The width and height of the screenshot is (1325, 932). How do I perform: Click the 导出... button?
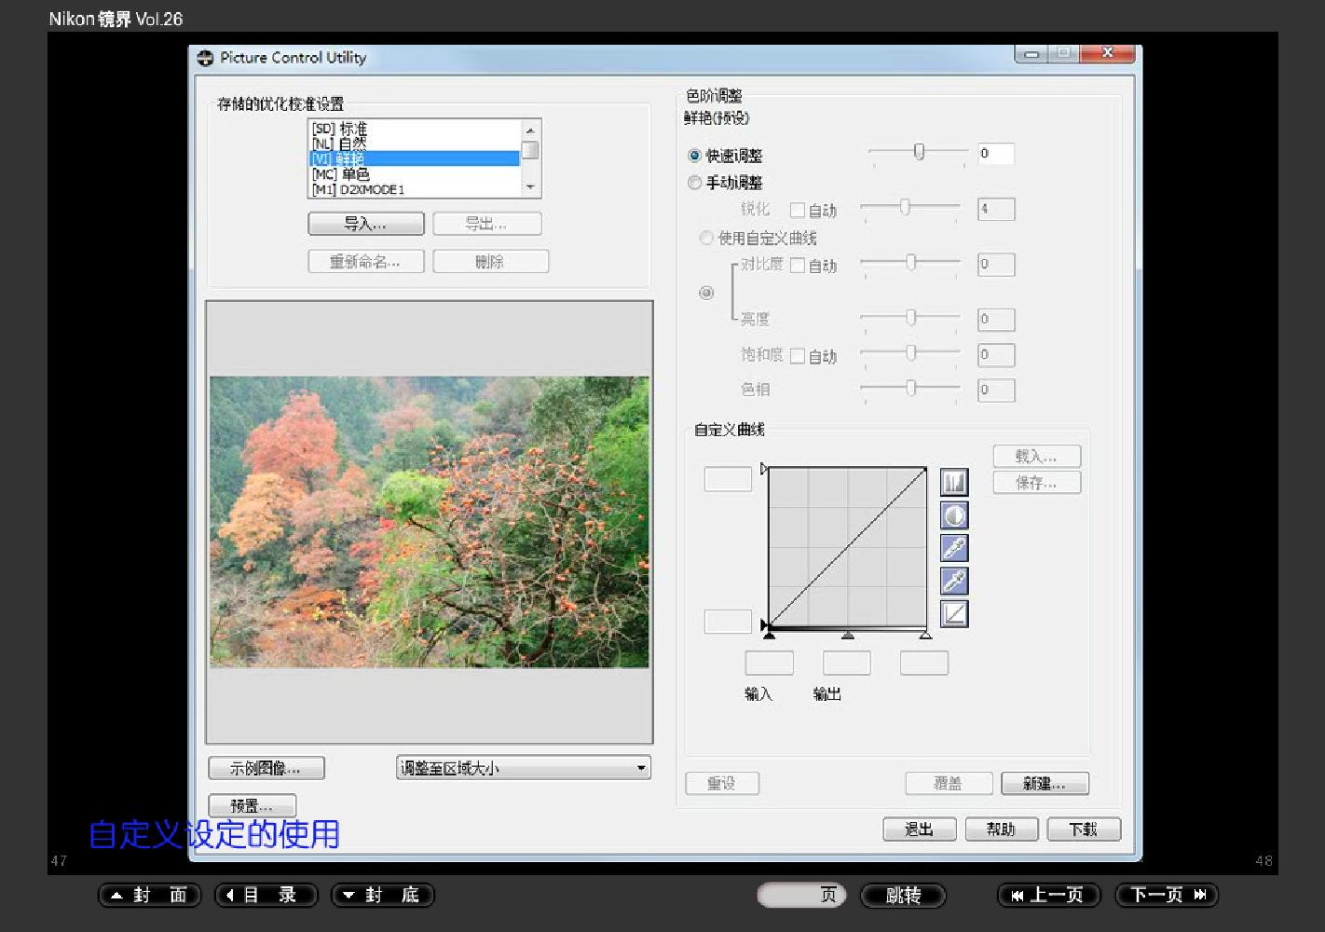[x=486, y=224]
